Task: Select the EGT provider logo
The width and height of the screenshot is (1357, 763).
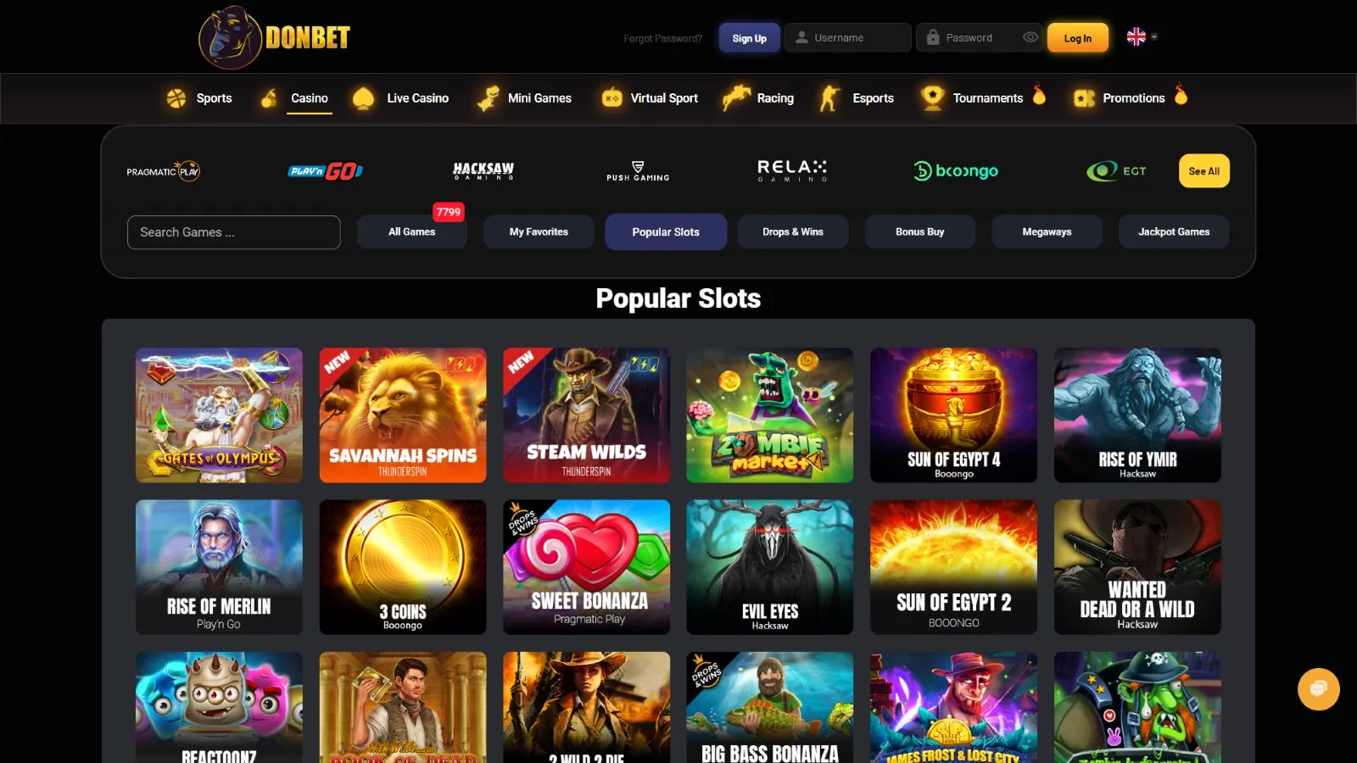Action: coord(1116,171)
